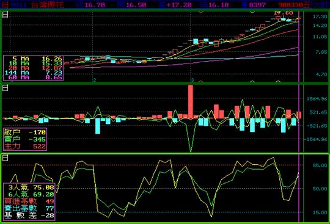
Task: Click the tallest red volume bar
Action: 191,102
